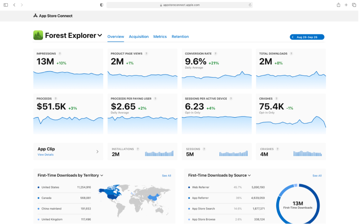Click the Safari sidebar toggle icon
The height and width of the screenshot is (224, 359).
coord(6,5)
